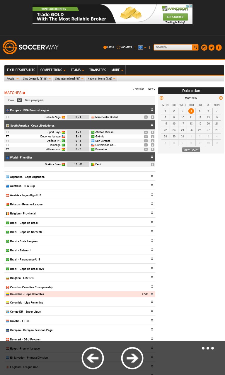Open the 3 - 2 Wilstermann Palmeiras score
Screen dimensions: 225x375
pos(78,149)
